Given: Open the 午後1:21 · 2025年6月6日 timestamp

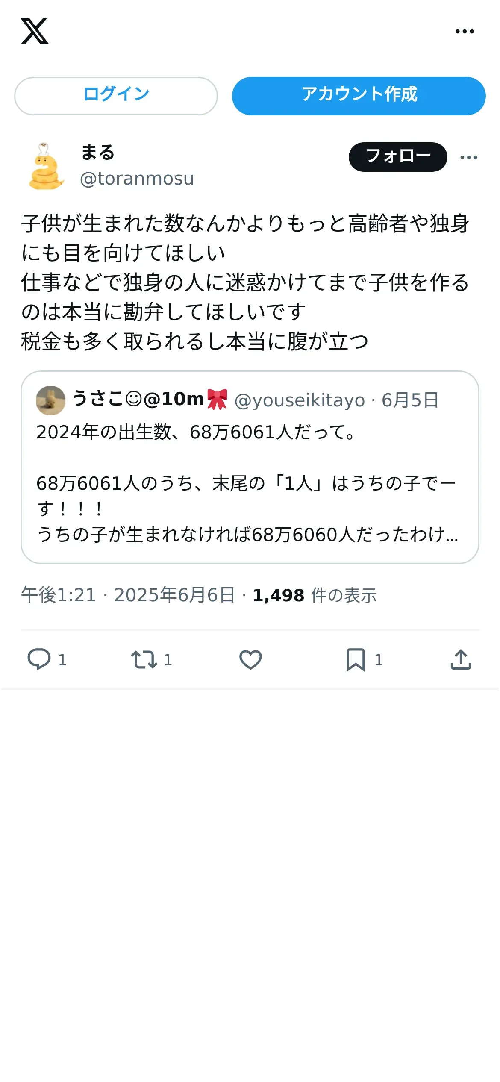Looking at the screenshot, I should click(x=128, y=595).
